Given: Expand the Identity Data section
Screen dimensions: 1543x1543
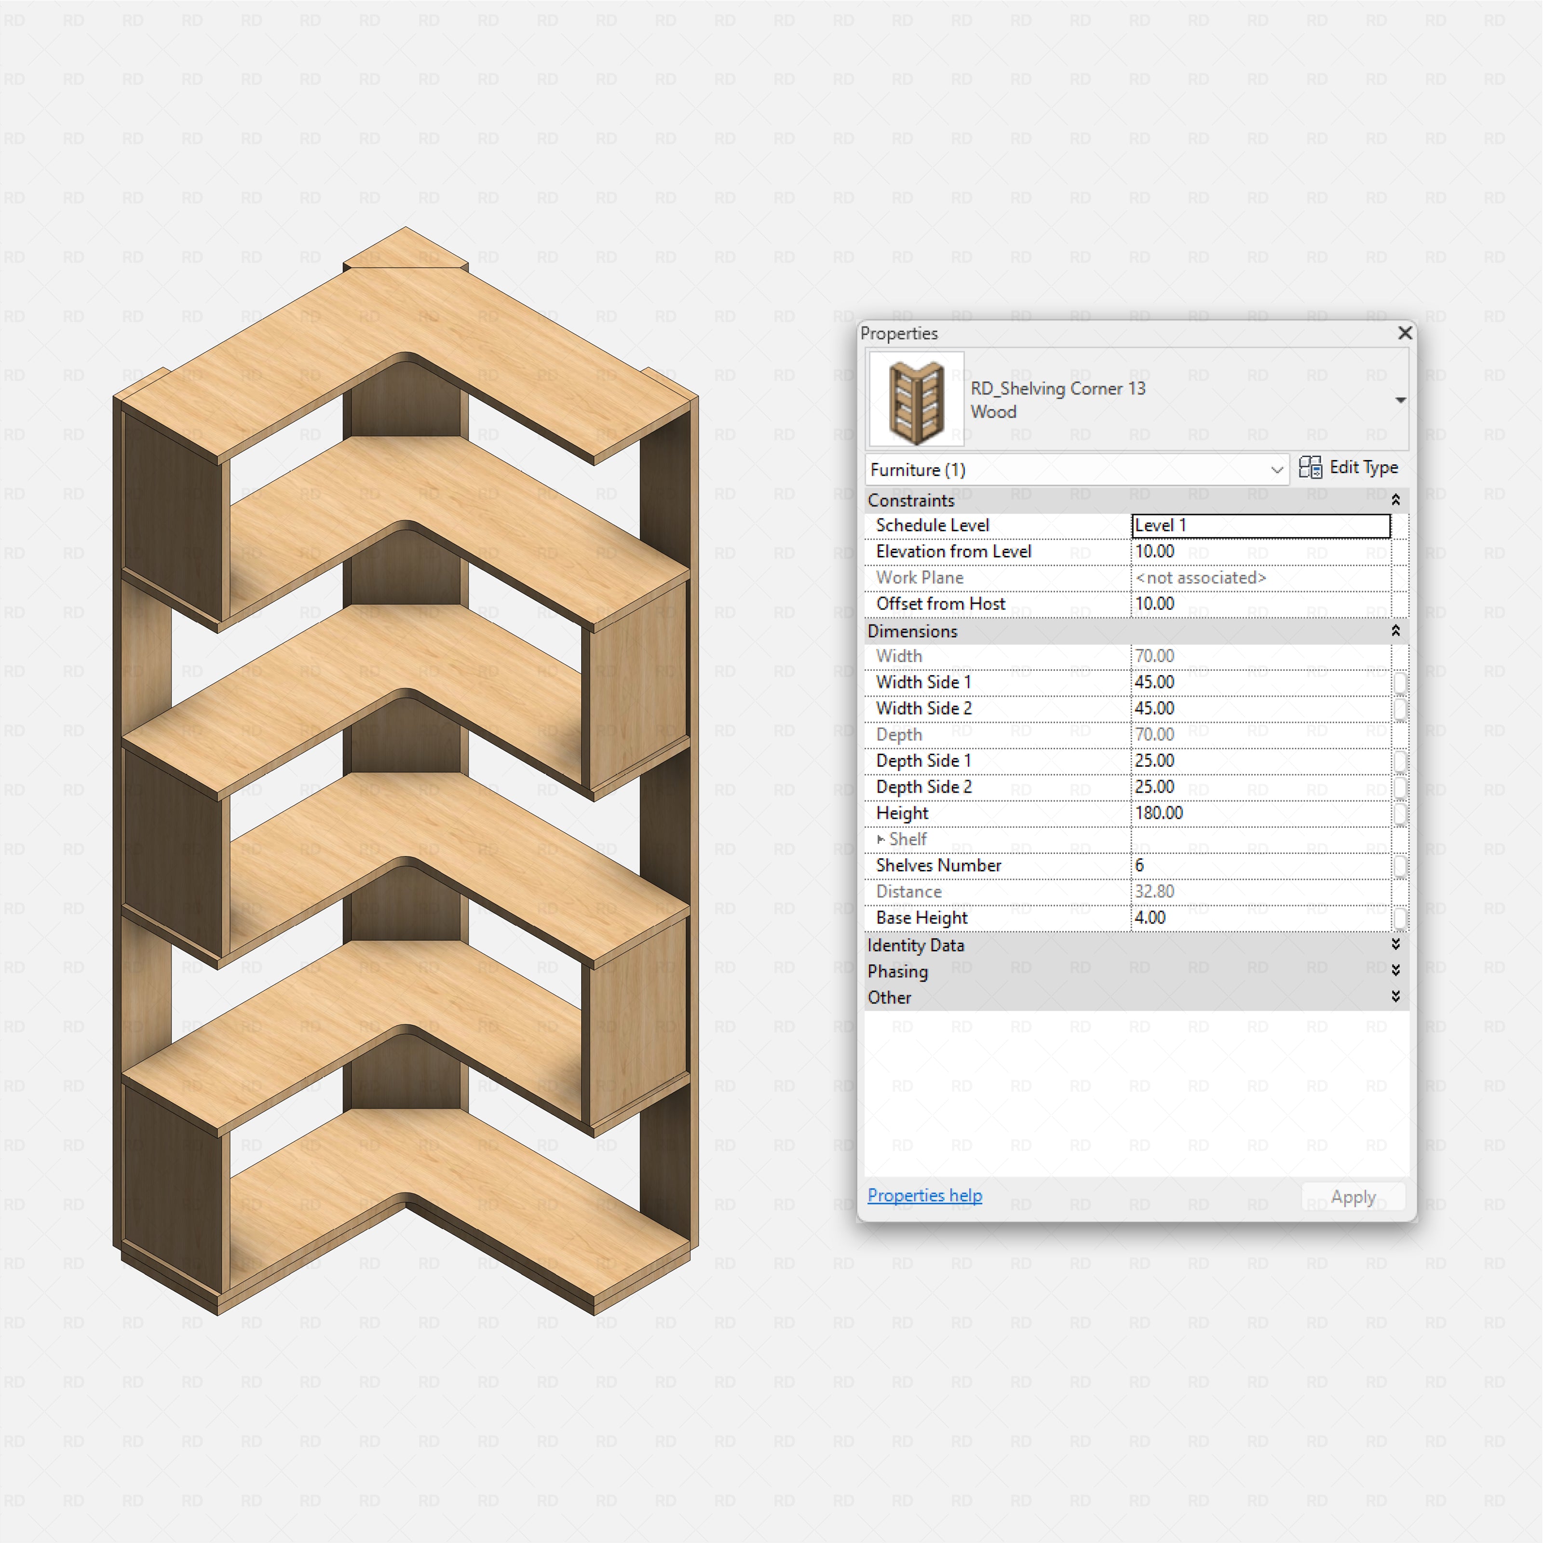Looking at the screenshot, I should [1396, 945].
